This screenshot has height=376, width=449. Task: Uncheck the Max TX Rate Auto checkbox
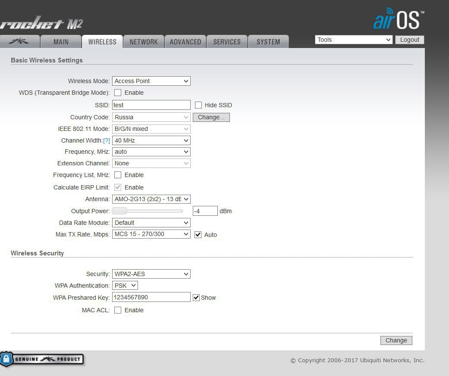(x=198, y=235)
